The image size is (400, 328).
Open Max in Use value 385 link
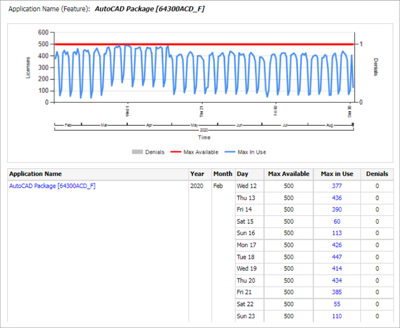coord(337,292)
